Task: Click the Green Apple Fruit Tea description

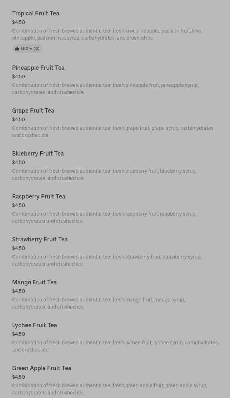Action: 109,389
